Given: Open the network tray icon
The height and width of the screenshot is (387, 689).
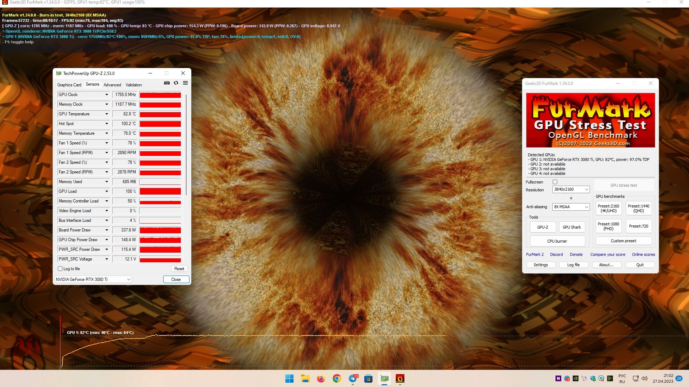Looking at the screenshot, I should tap(636, 378).
